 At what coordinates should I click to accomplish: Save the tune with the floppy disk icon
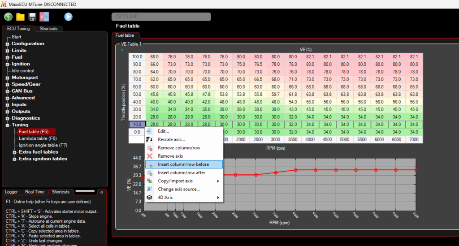tap(32, 17)
